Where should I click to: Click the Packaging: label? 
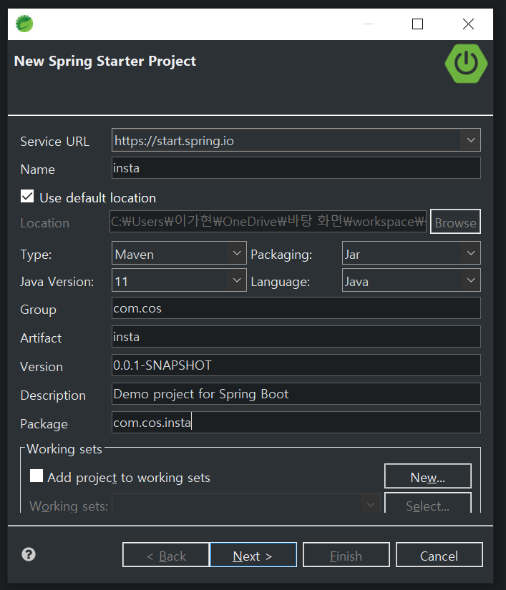(x=281, y=255)
